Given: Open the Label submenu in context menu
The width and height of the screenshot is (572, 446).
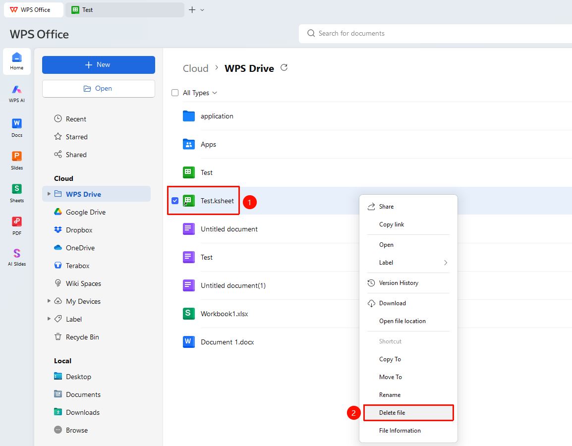Looking at the screenshot, I should pos(408,263).
